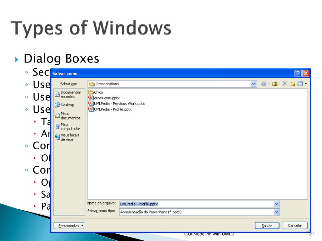Click the Presentations folder combo box
The height and width of the screenshot is (241, 322).
172,84
